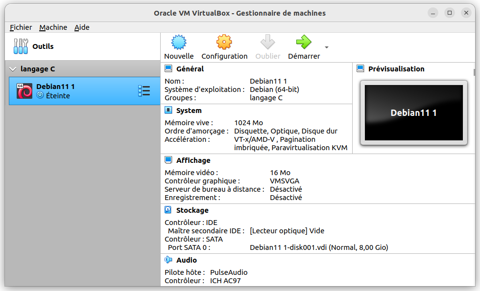
Task: Click the Audio section speaker icon
Action: click(x=168, y=260)
